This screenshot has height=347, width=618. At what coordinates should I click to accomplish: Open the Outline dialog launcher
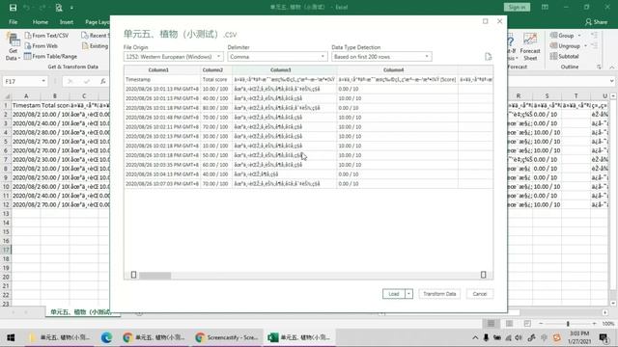coord(599,67)
